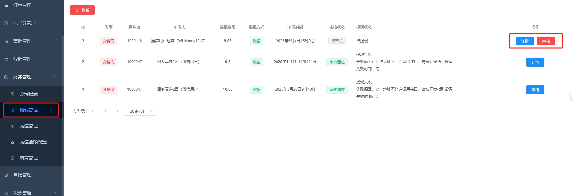Click the 自提管理 sidebar icon

[6, 175]
